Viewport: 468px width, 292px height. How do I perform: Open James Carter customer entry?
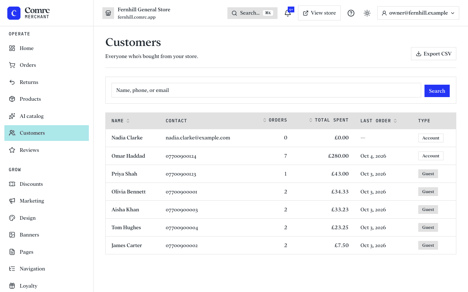(x=281, y=245)
